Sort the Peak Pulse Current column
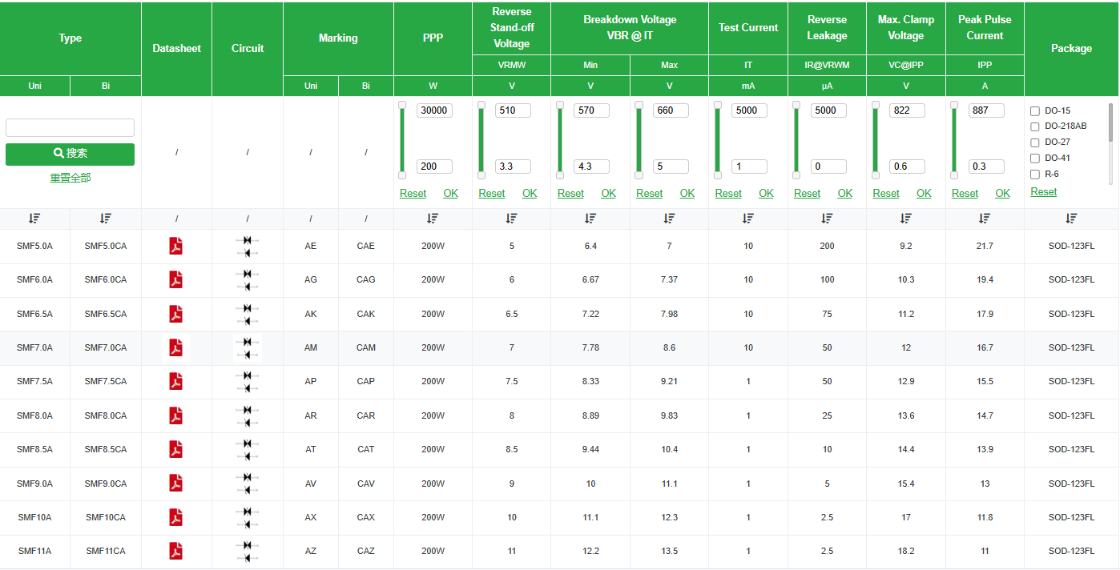 click(985, 219)
